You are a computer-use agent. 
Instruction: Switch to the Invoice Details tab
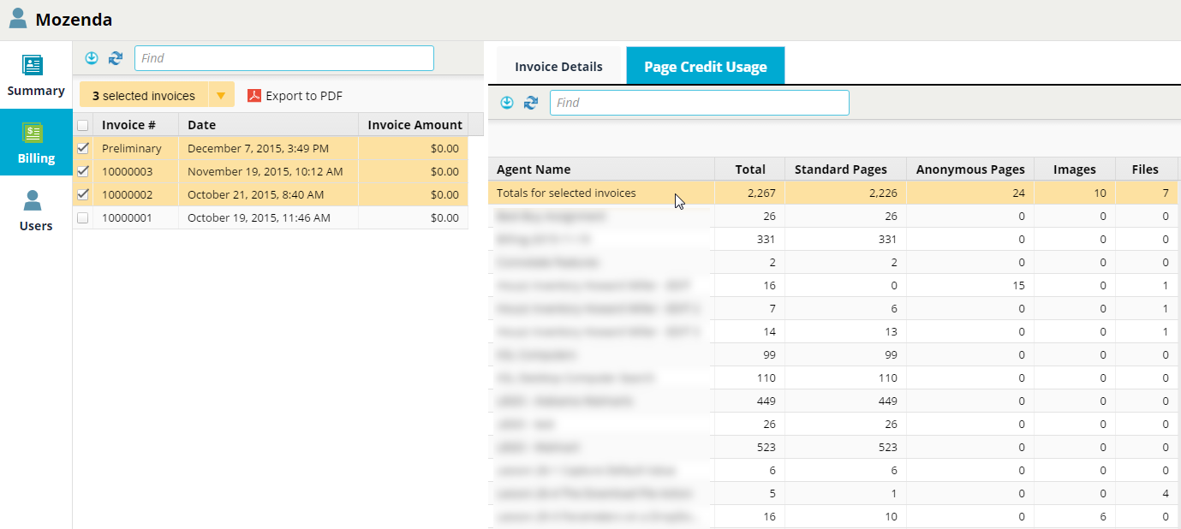pos(558,67)
